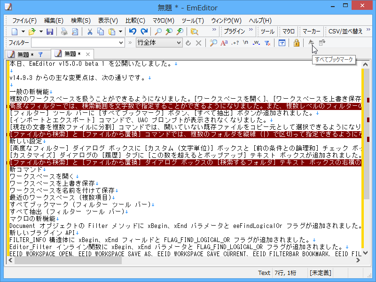Open print preview icon

pos(75,31)
